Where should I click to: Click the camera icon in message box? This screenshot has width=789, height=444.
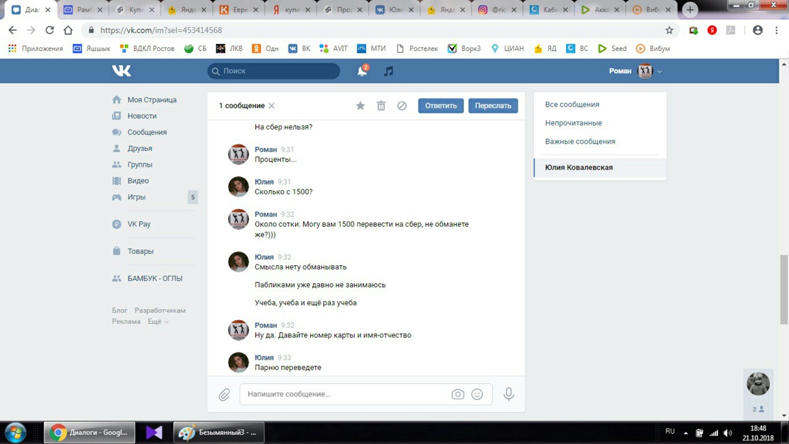pyautogui.click(x=457, y=394)
